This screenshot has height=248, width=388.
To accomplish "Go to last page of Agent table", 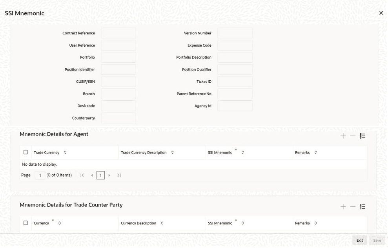I will (119, 175).
